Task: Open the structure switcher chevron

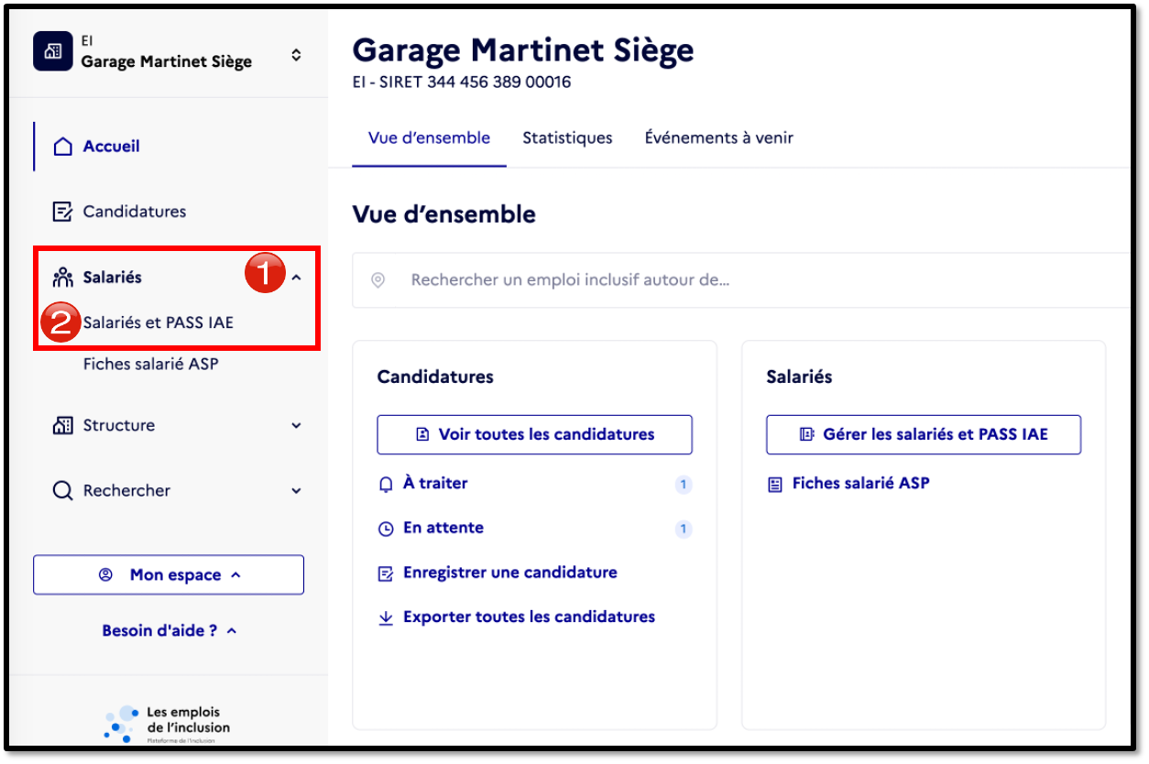Action: point(295,55)
